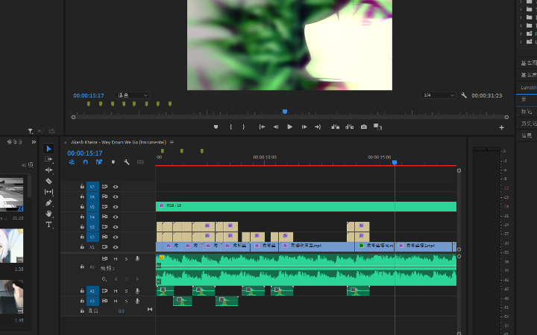Image resolution: width=537 pixels, height=335 pixels.
Task: Open timeline display settings wrench
Action: point(127,162)
